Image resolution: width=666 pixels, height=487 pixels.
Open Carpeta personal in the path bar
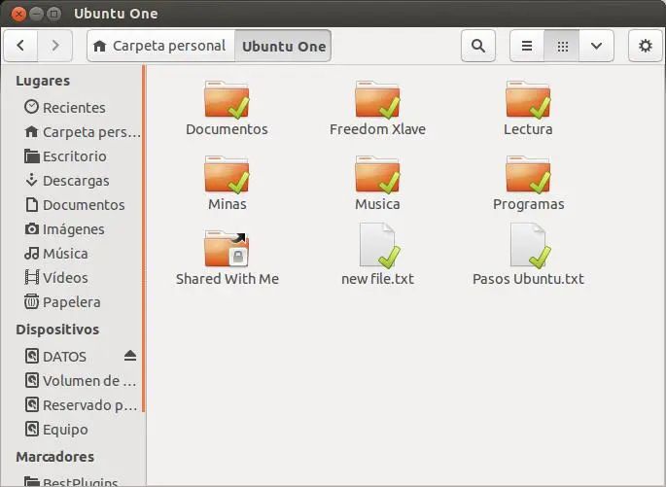pyautogui.click(x=161, y=46)
